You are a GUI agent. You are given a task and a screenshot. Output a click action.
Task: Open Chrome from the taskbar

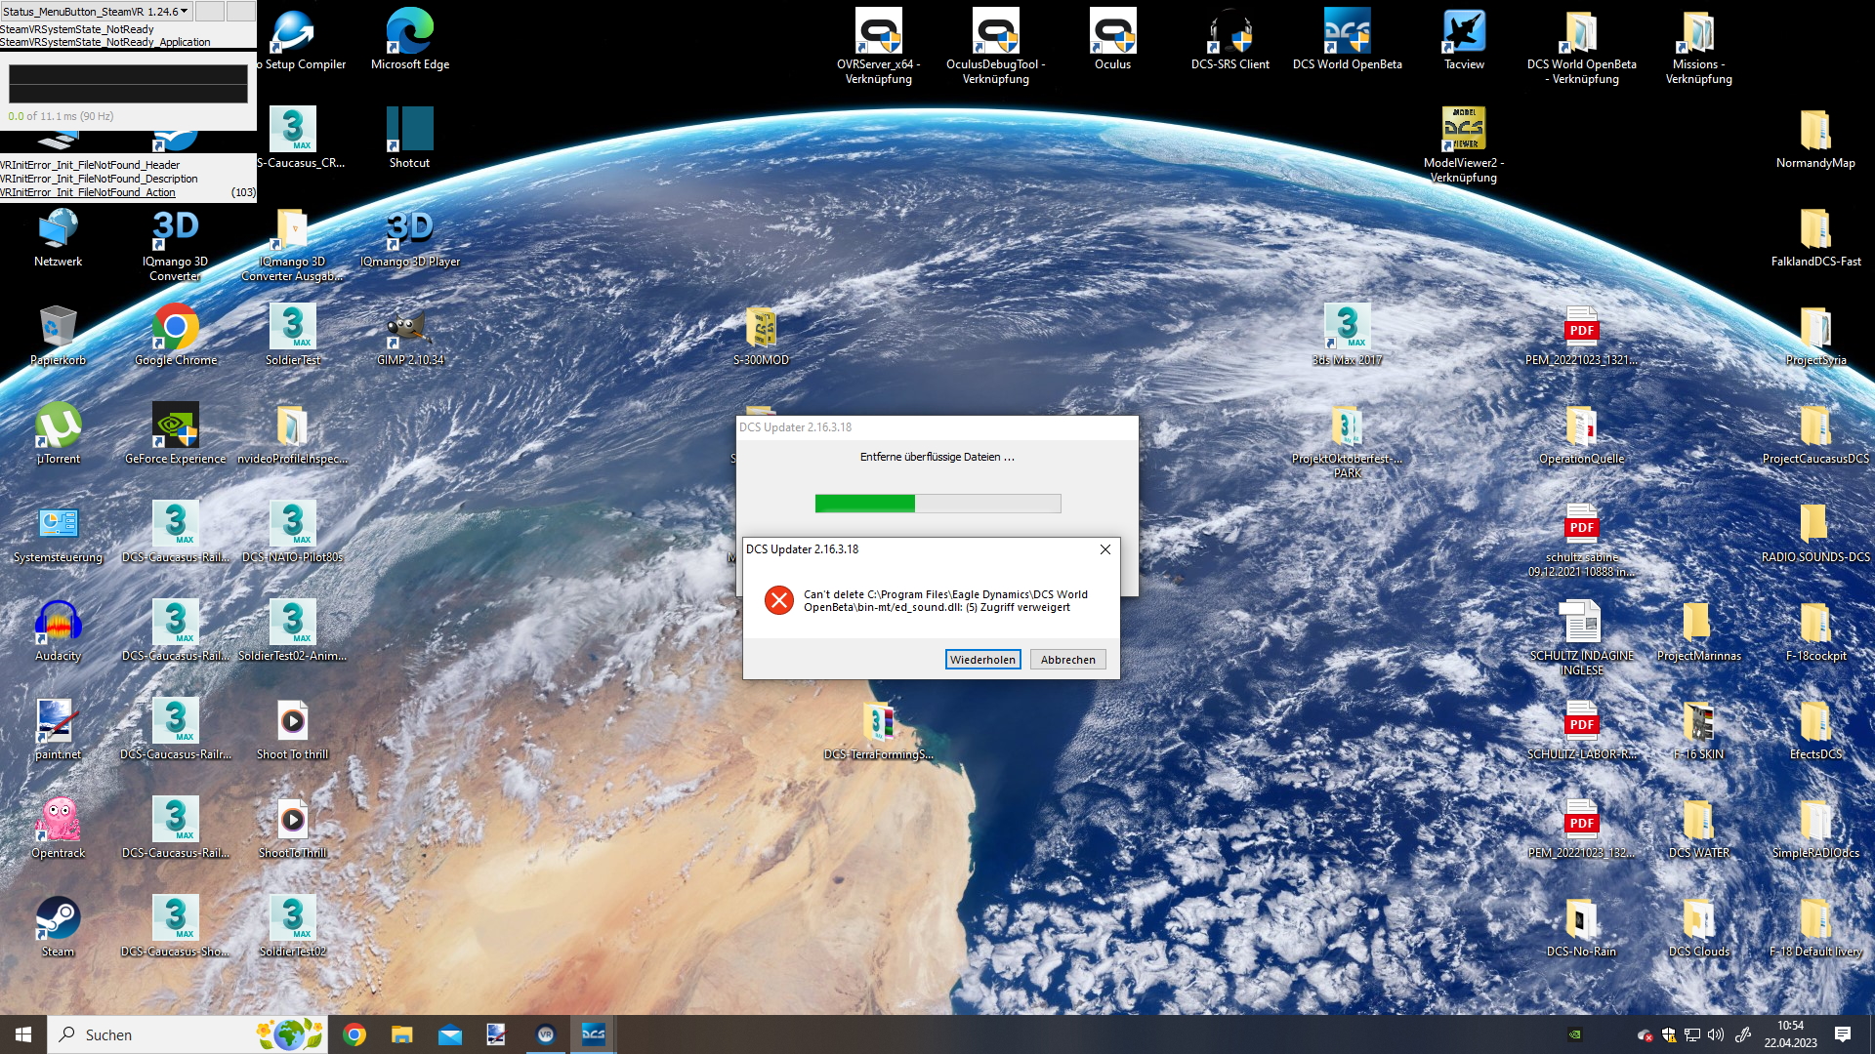354,1034
